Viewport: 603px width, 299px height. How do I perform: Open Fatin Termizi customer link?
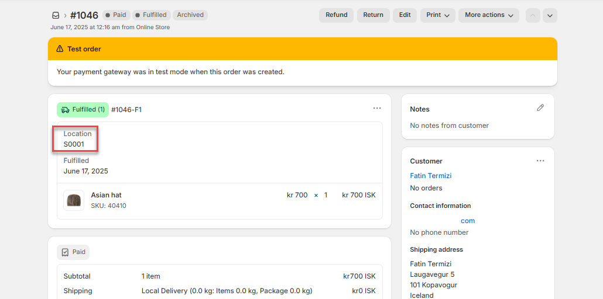[430, 176]
